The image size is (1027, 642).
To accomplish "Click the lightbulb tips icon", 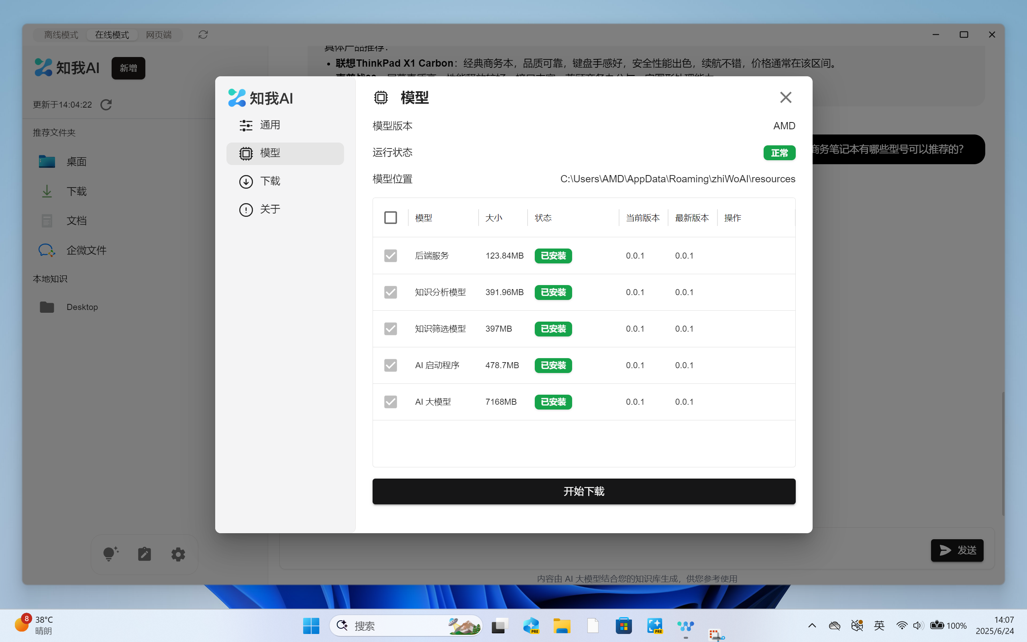I will [110, 554].
